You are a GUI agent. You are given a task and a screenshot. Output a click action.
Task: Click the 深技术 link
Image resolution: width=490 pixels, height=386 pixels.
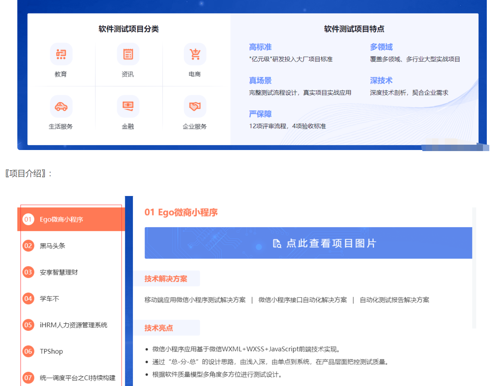381,80
